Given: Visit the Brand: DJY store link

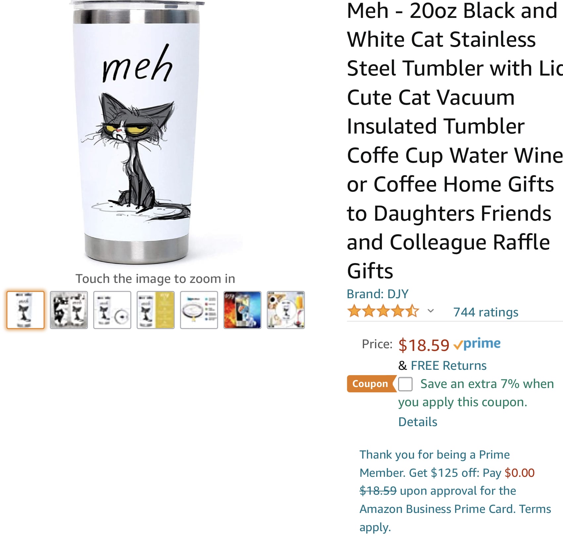Looking at the screenshot, I should coord(377,294).
